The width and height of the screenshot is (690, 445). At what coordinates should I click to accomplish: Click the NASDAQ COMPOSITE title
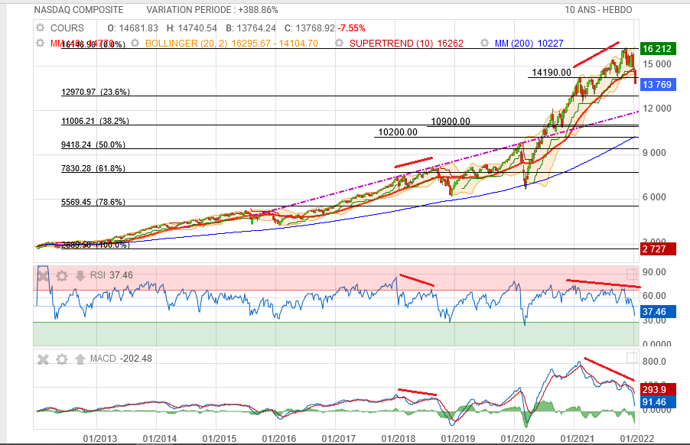(x=79, y=10)
